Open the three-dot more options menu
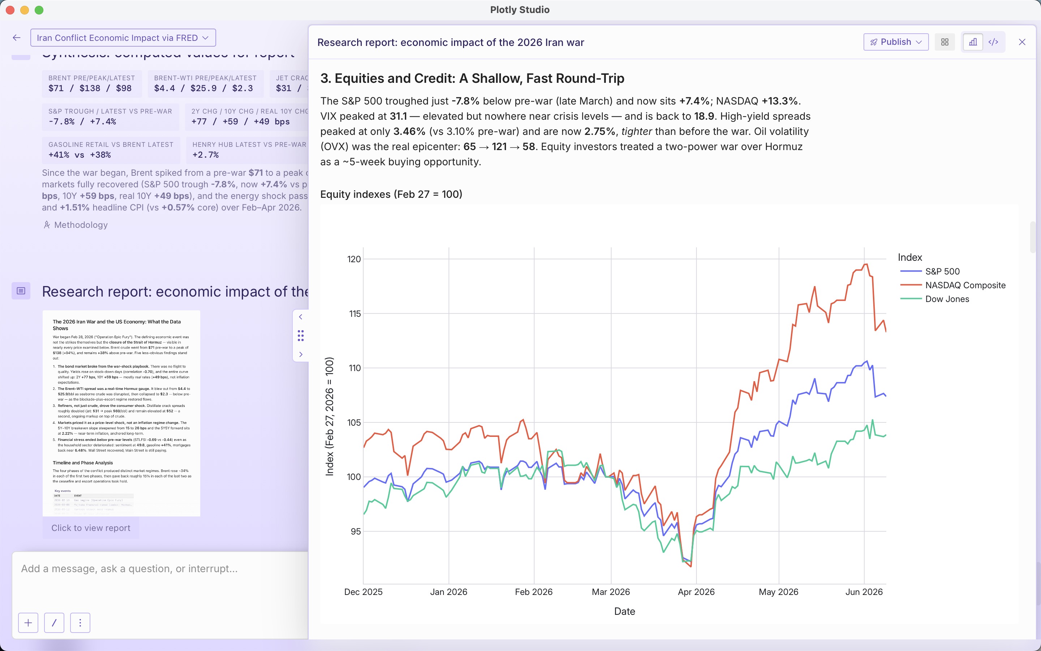Screen dimensions: 1041x651 tap(80, 622)
